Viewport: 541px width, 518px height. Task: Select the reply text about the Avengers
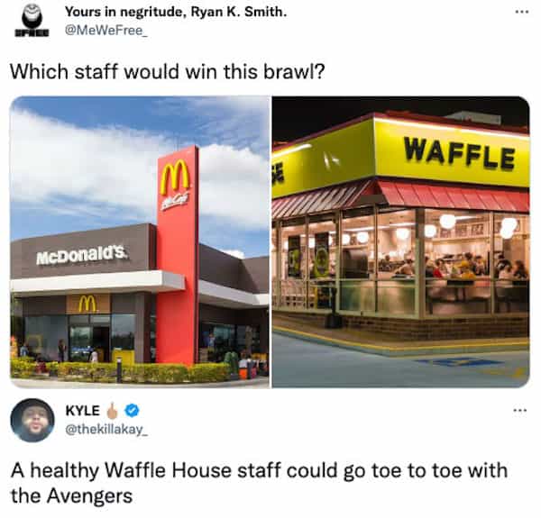pyautogui.click(x=259, y=483)
